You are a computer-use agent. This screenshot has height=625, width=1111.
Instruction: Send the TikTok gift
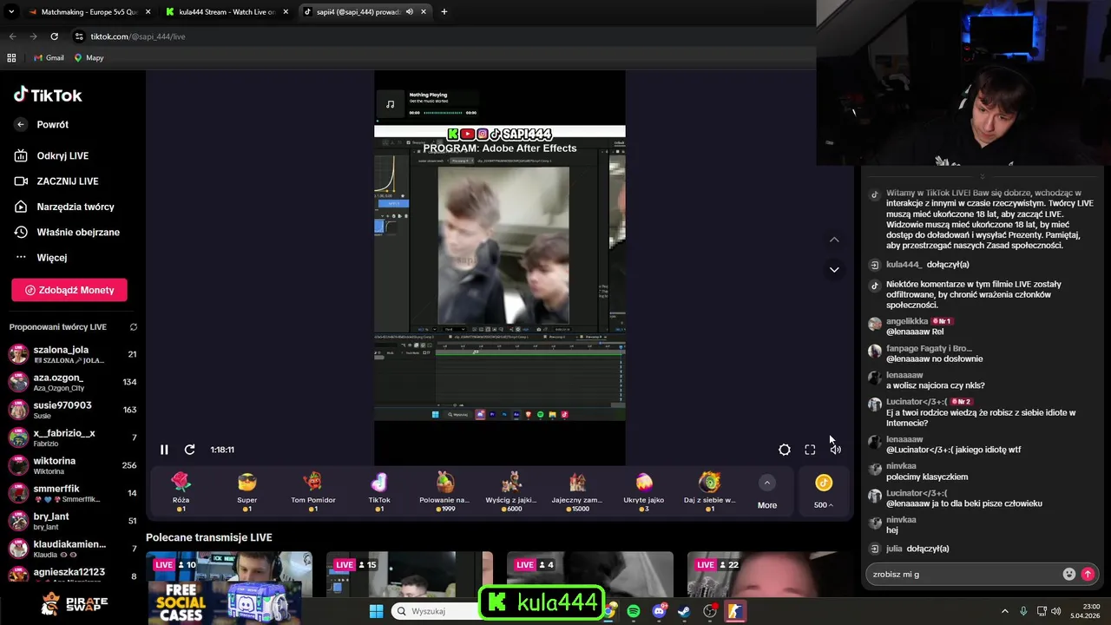click(379, 492)
